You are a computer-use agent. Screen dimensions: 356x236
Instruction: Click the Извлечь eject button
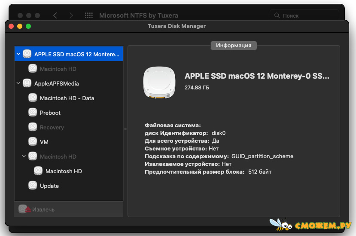click(69, 209)
